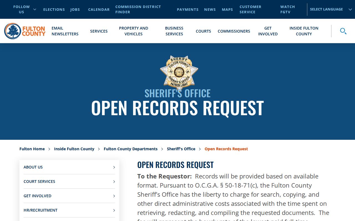Click Sheriff's Office breadcrumb link

tap(181, 149)
